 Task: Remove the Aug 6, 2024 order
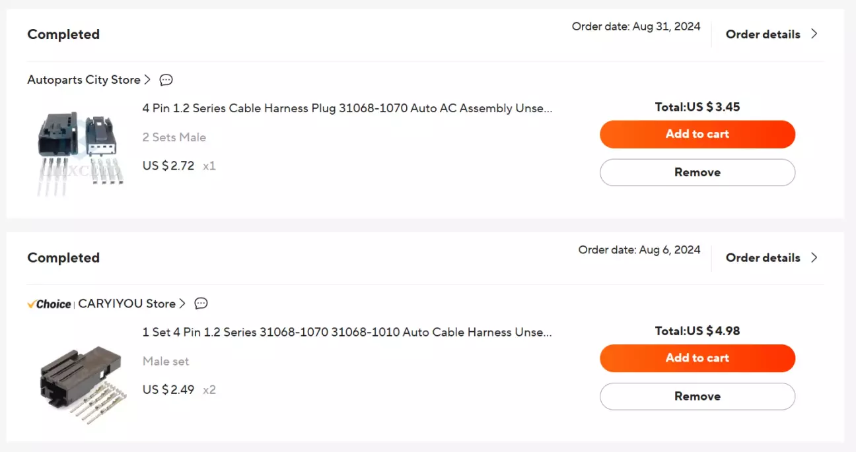[697, 396]
